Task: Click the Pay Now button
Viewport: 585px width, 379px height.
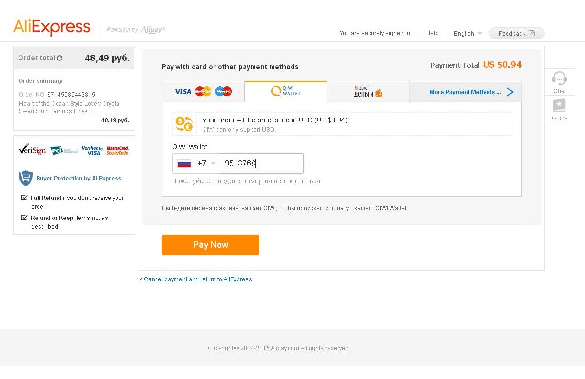Action: pos(211,245)
